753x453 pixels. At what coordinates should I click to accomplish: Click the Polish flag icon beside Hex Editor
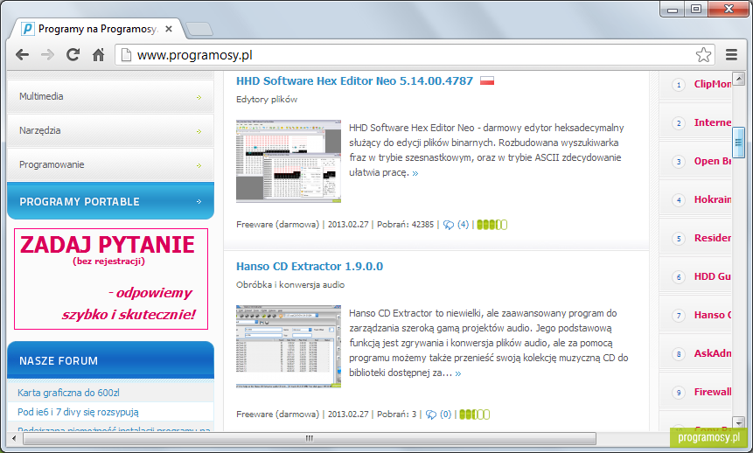click(x=487, y=80)
